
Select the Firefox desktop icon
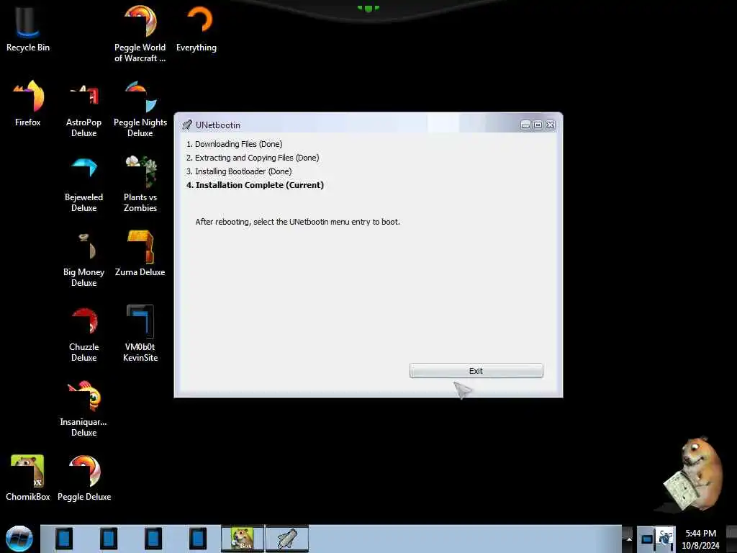tap(28, 104)
